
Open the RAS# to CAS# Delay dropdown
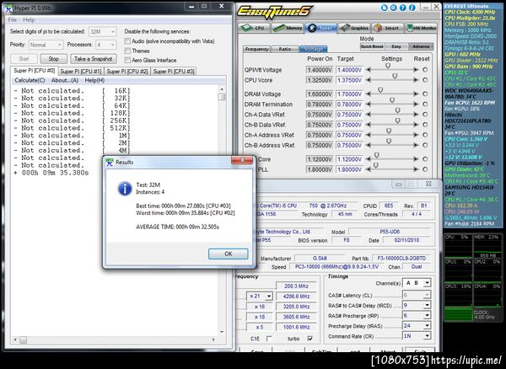(417, 305)
